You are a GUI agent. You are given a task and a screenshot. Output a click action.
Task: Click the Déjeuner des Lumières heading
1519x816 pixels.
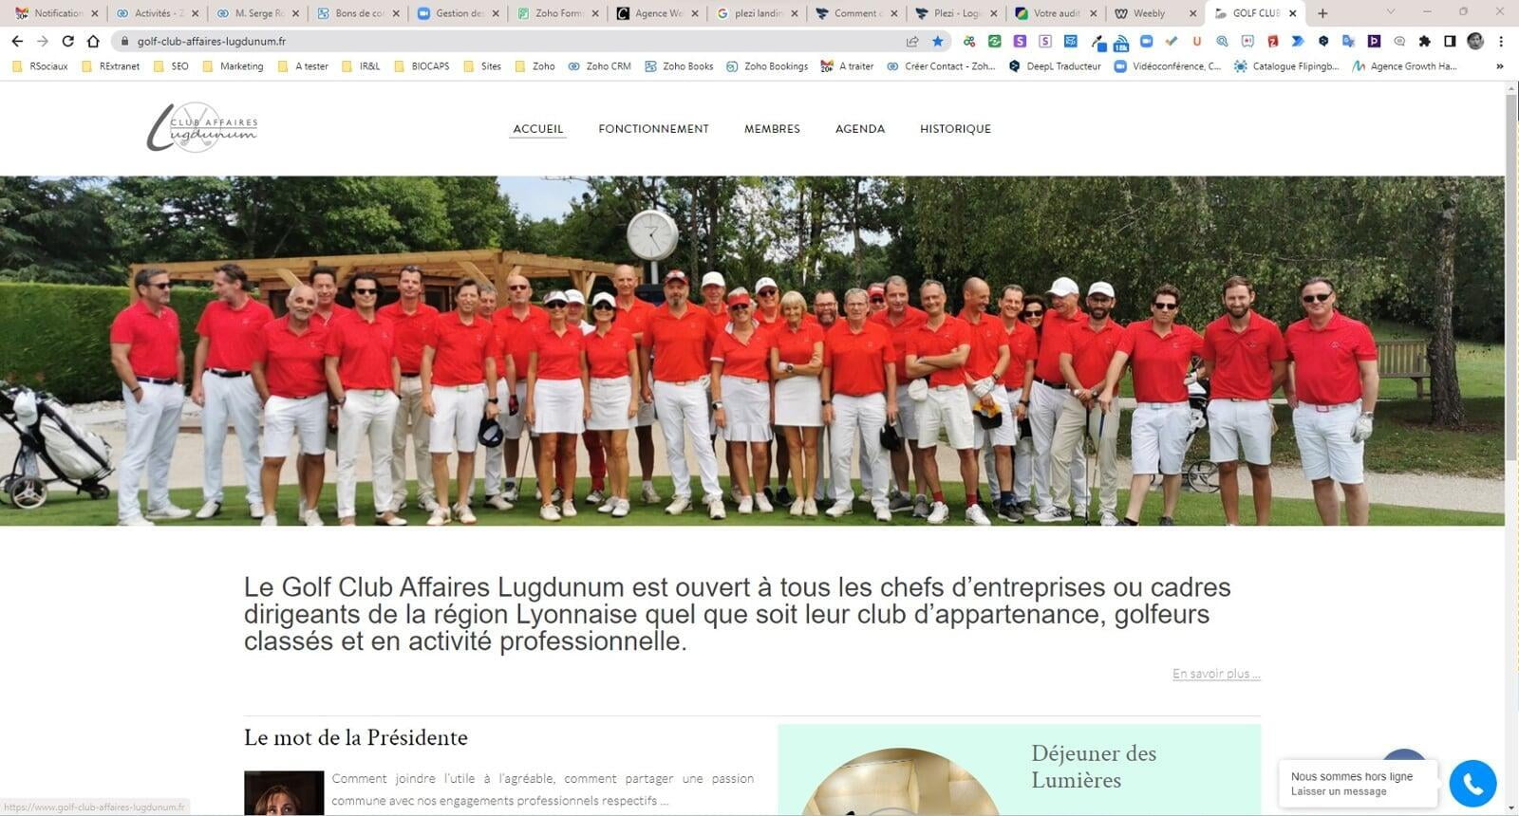click(x=1094, y=767)
